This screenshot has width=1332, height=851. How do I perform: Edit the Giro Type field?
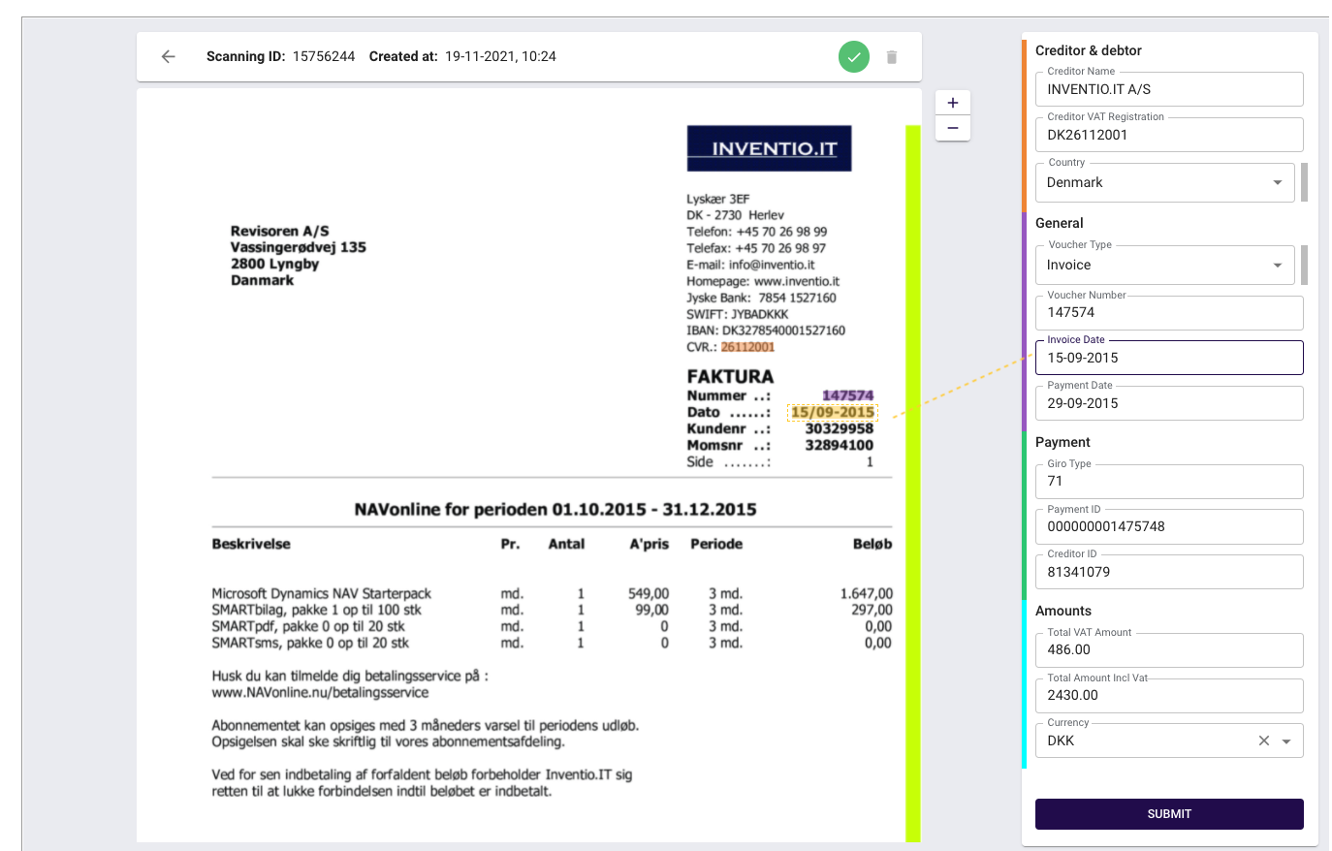pyautogui.click(x=1169, y=481)
